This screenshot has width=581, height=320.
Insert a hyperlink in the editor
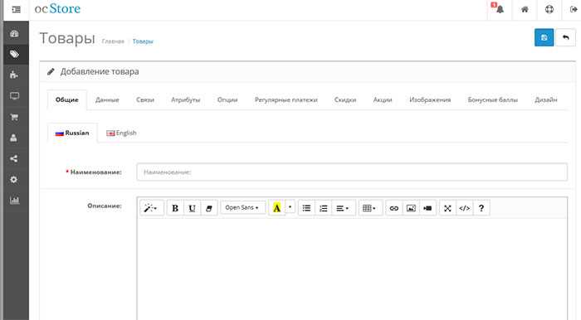click(x=394, y=208)
